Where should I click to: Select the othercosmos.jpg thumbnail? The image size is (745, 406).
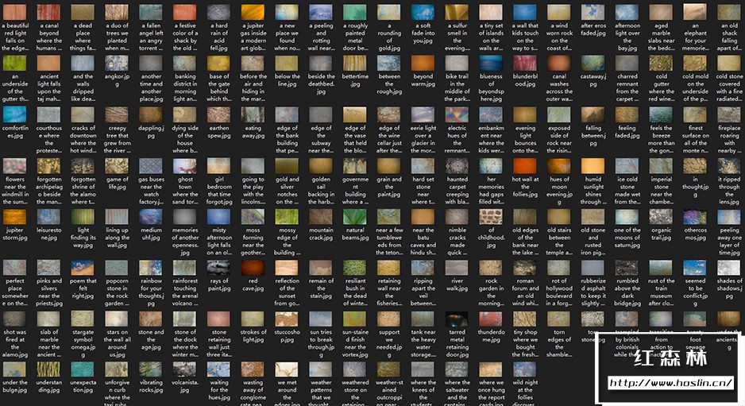pyautogui.click(x=695, y=217)
